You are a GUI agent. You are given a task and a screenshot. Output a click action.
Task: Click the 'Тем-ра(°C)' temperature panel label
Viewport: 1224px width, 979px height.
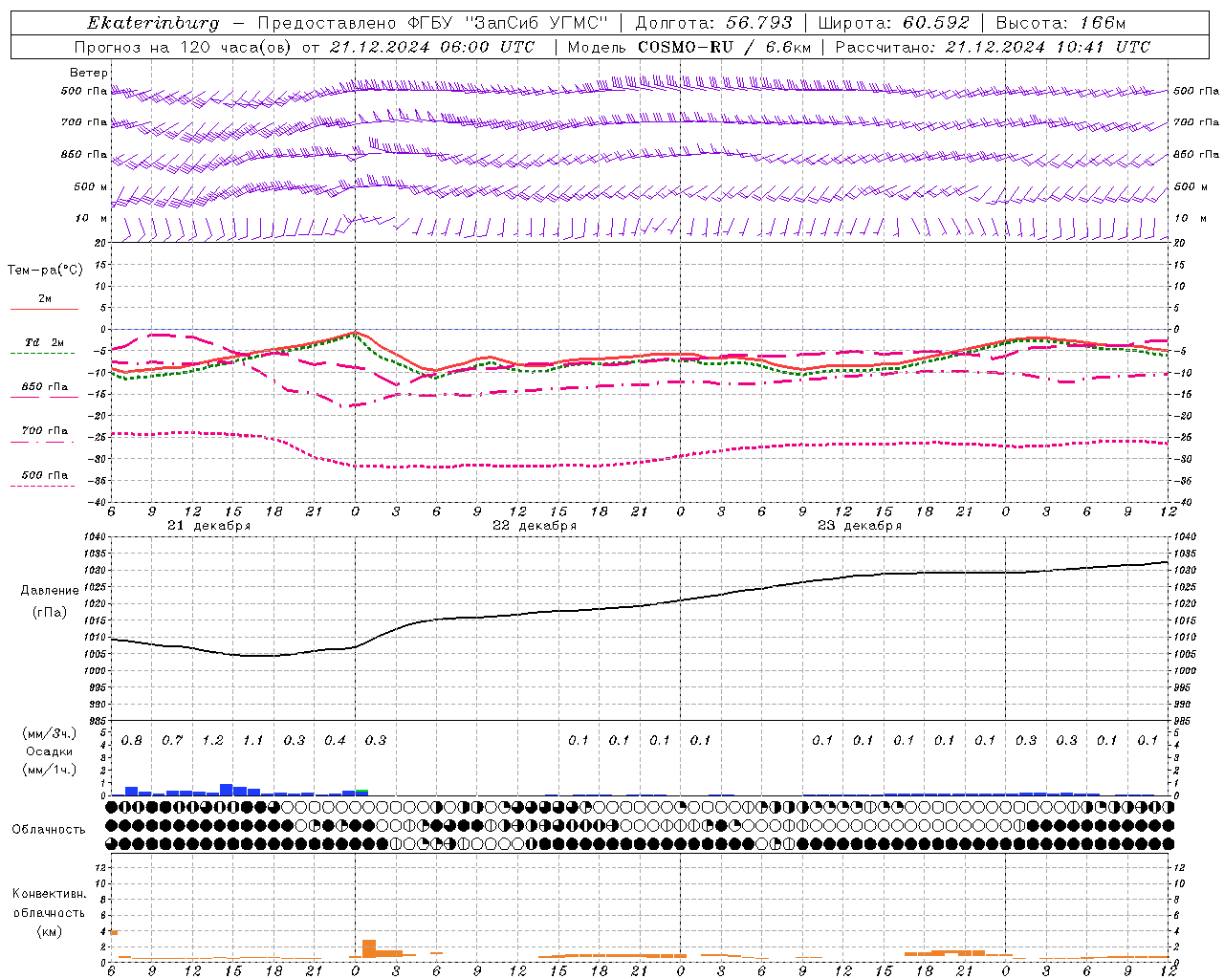[45, 271]
